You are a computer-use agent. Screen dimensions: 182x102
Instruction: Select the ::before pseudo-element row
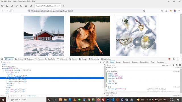pos(10,74)
